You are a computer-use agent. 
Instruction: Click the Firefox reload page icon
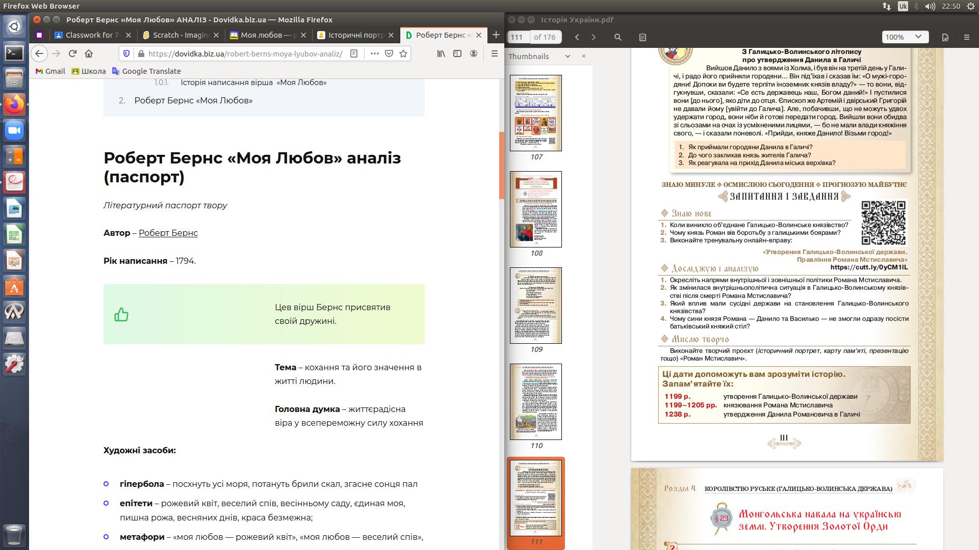pyautogui.click(x=72, y=53)
